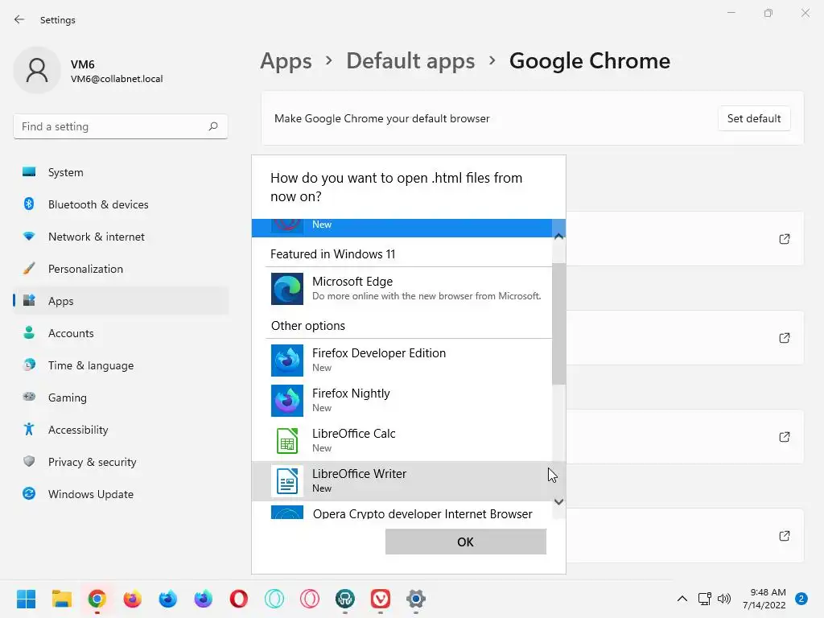Open Windows Update settings
The image size is (824, 618).
(121, 494)
